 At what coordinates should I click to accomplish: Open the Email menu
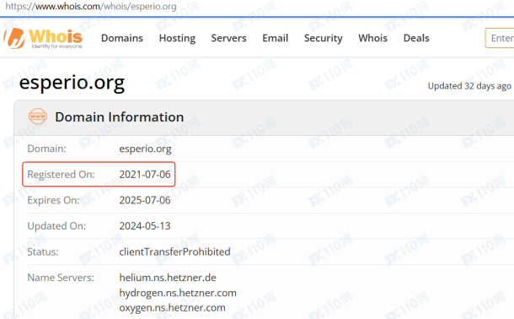276,38
